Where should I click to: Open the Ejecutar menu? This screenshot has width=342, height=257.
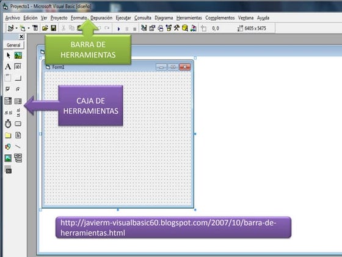click(123, 18)
